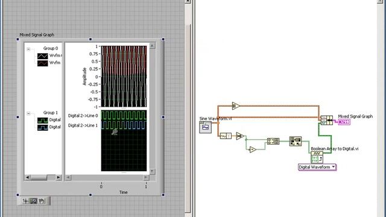Viewport: 386px width, 217px height.
Task: Click amplitude axis value -0.5
Action: 93,92
